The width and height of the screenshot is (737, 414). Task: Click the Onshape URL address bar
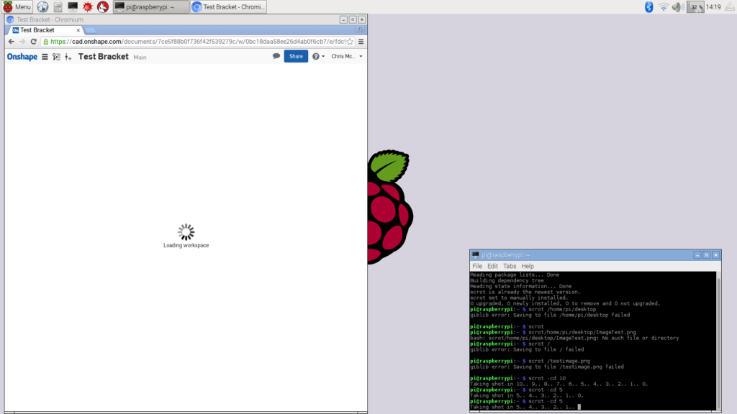click(197, 42)
